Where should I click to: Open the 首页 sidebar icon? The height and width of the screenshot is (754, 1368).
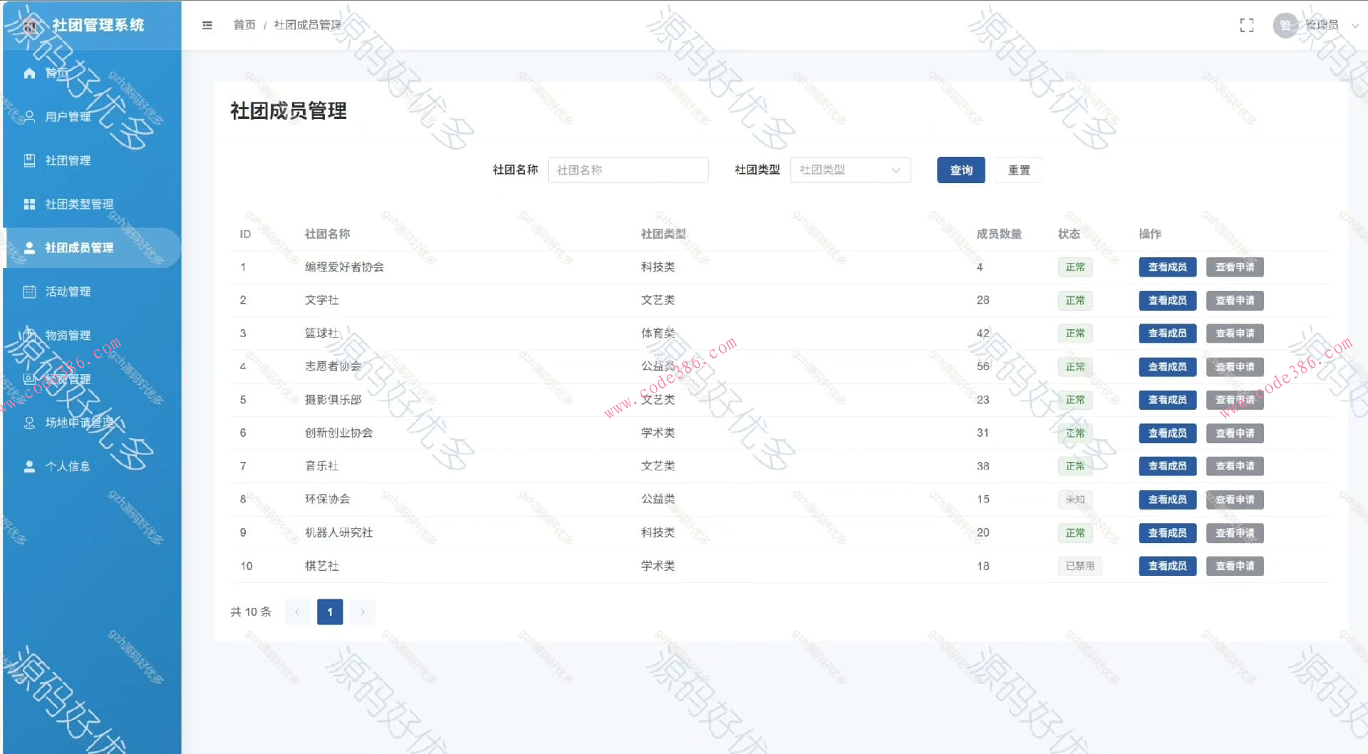point(30,73)
